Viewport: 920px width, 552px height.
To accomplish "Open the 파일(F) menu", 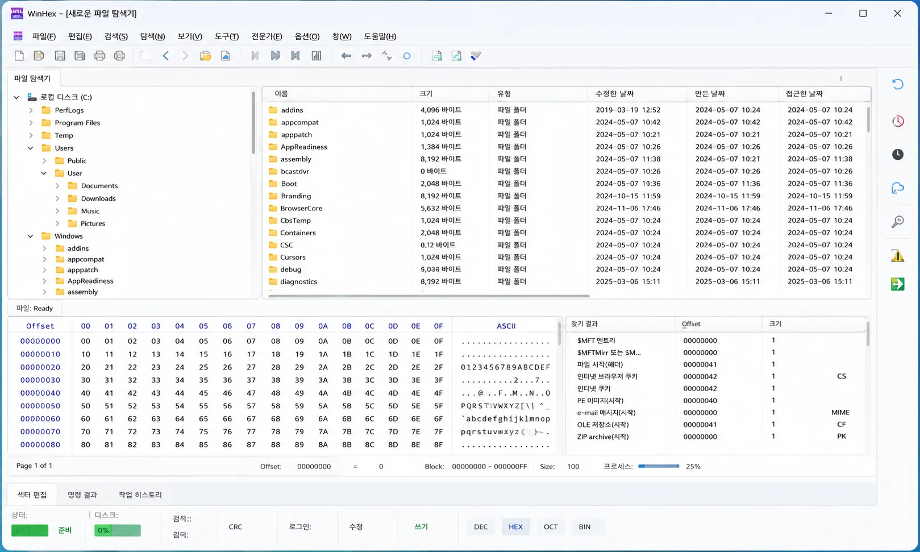I will pyautogui.click(x=44, y=36).
